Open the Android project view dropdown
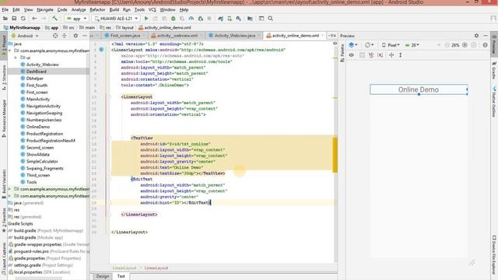Screen dimensions: 498x280 coord(25,36)
